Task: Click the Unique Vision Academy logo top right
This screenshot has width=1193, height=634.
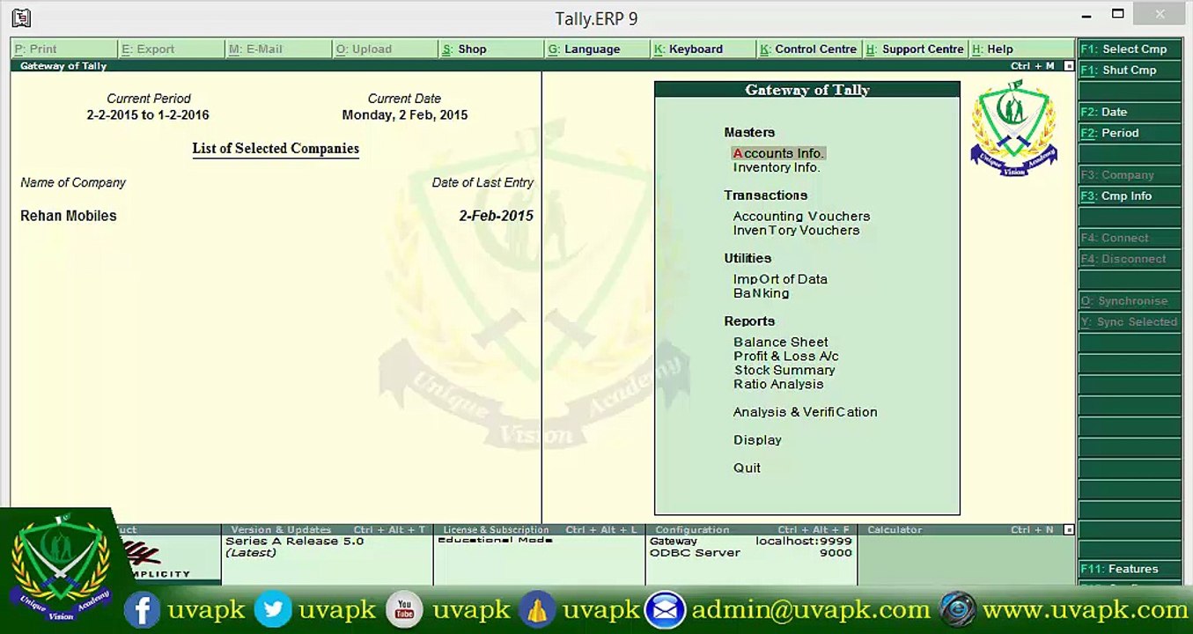Action: tap(1013, 128)
